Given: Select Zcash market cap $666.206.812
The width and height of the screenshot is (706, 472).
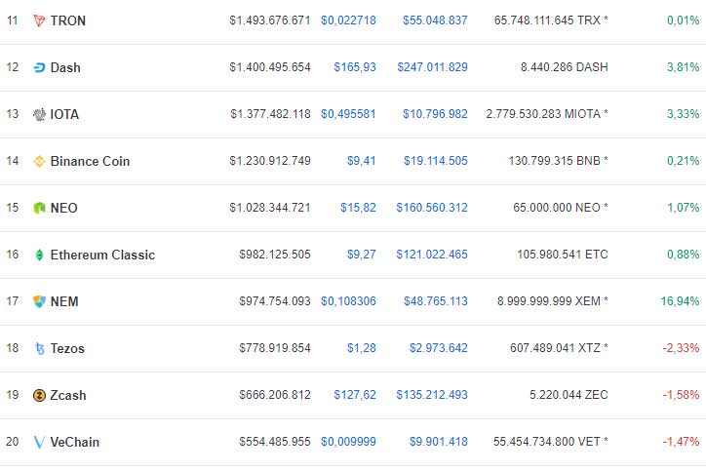Looking at the screenshot, I should pyautogui.click(x=275, y=395).
